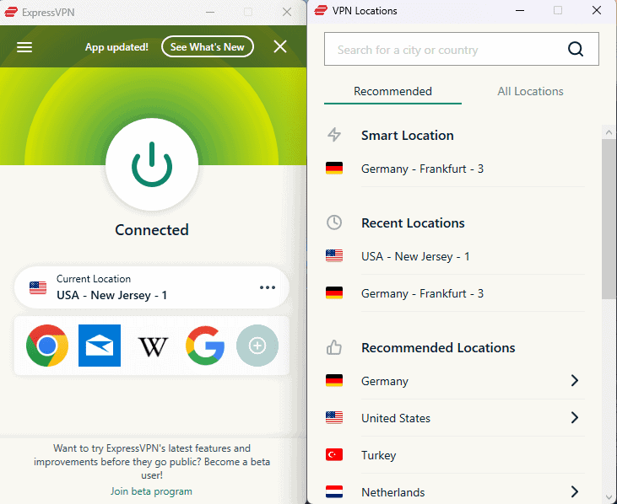Select recent location USA - New Jersey - 1
This screenshot has width=617, height=504.
455,256
